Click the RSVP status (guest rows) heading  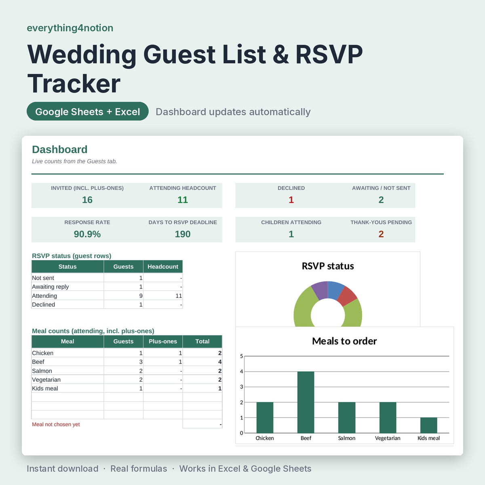click(x=72, y=256)
